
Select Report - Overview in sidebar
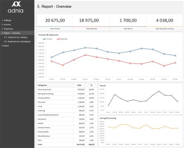click(x=17, y=33)
